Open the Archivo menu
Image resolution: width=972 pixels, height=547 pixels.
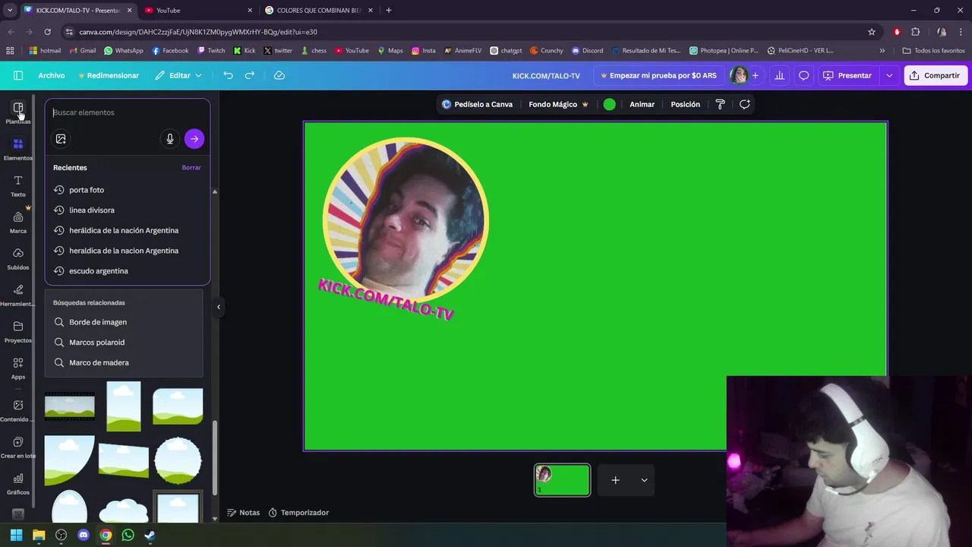[x=52, y=75]
